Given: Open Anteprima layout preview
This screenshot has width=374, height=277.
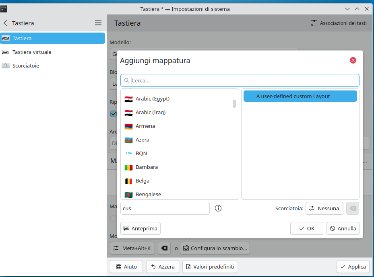Looking at the screenshot, I should [141, 228].
